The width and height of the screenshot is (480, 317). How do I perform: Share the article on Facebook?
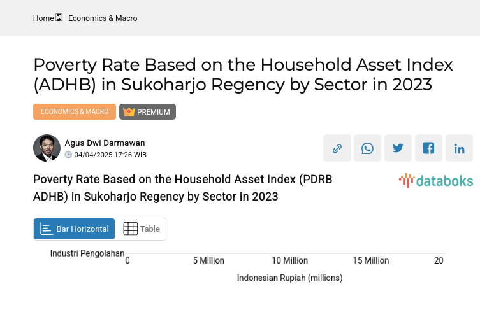click(x=428, y=148)
